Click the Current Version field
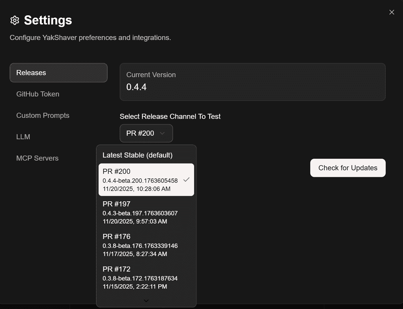 point(252,81)
